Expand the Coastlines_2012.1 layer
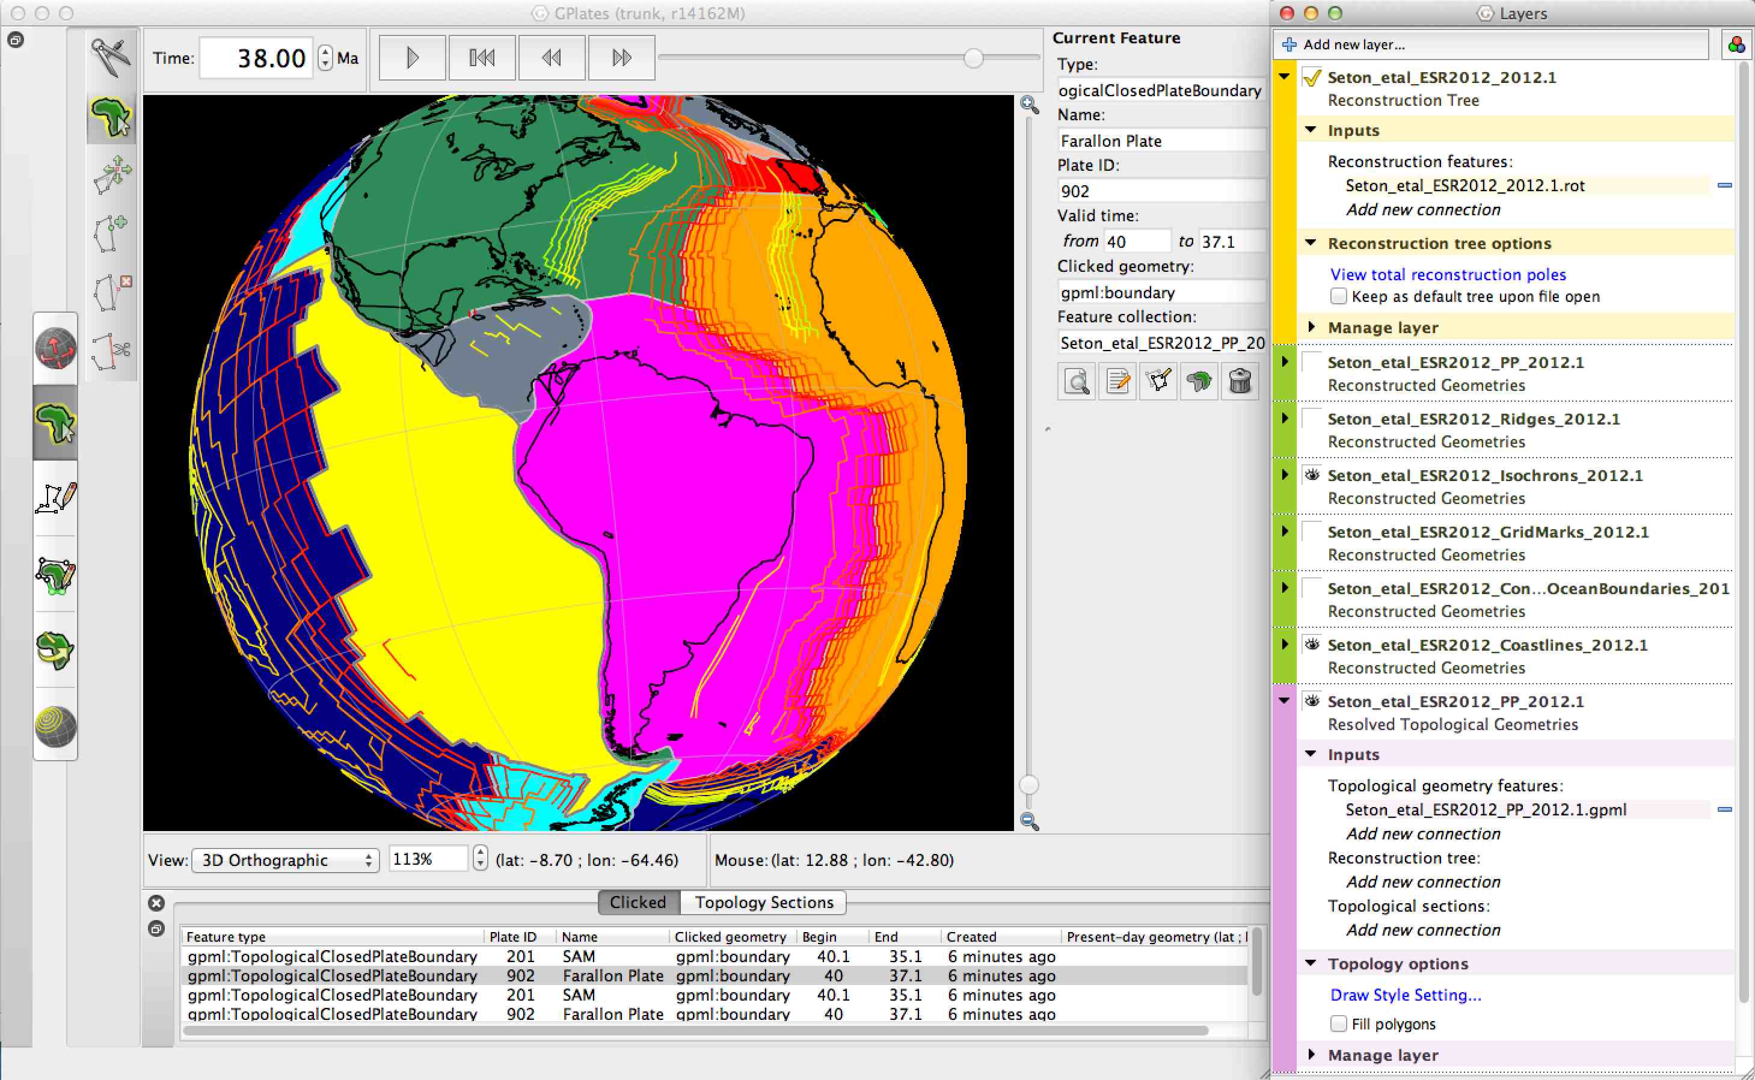 (1284, 643)
